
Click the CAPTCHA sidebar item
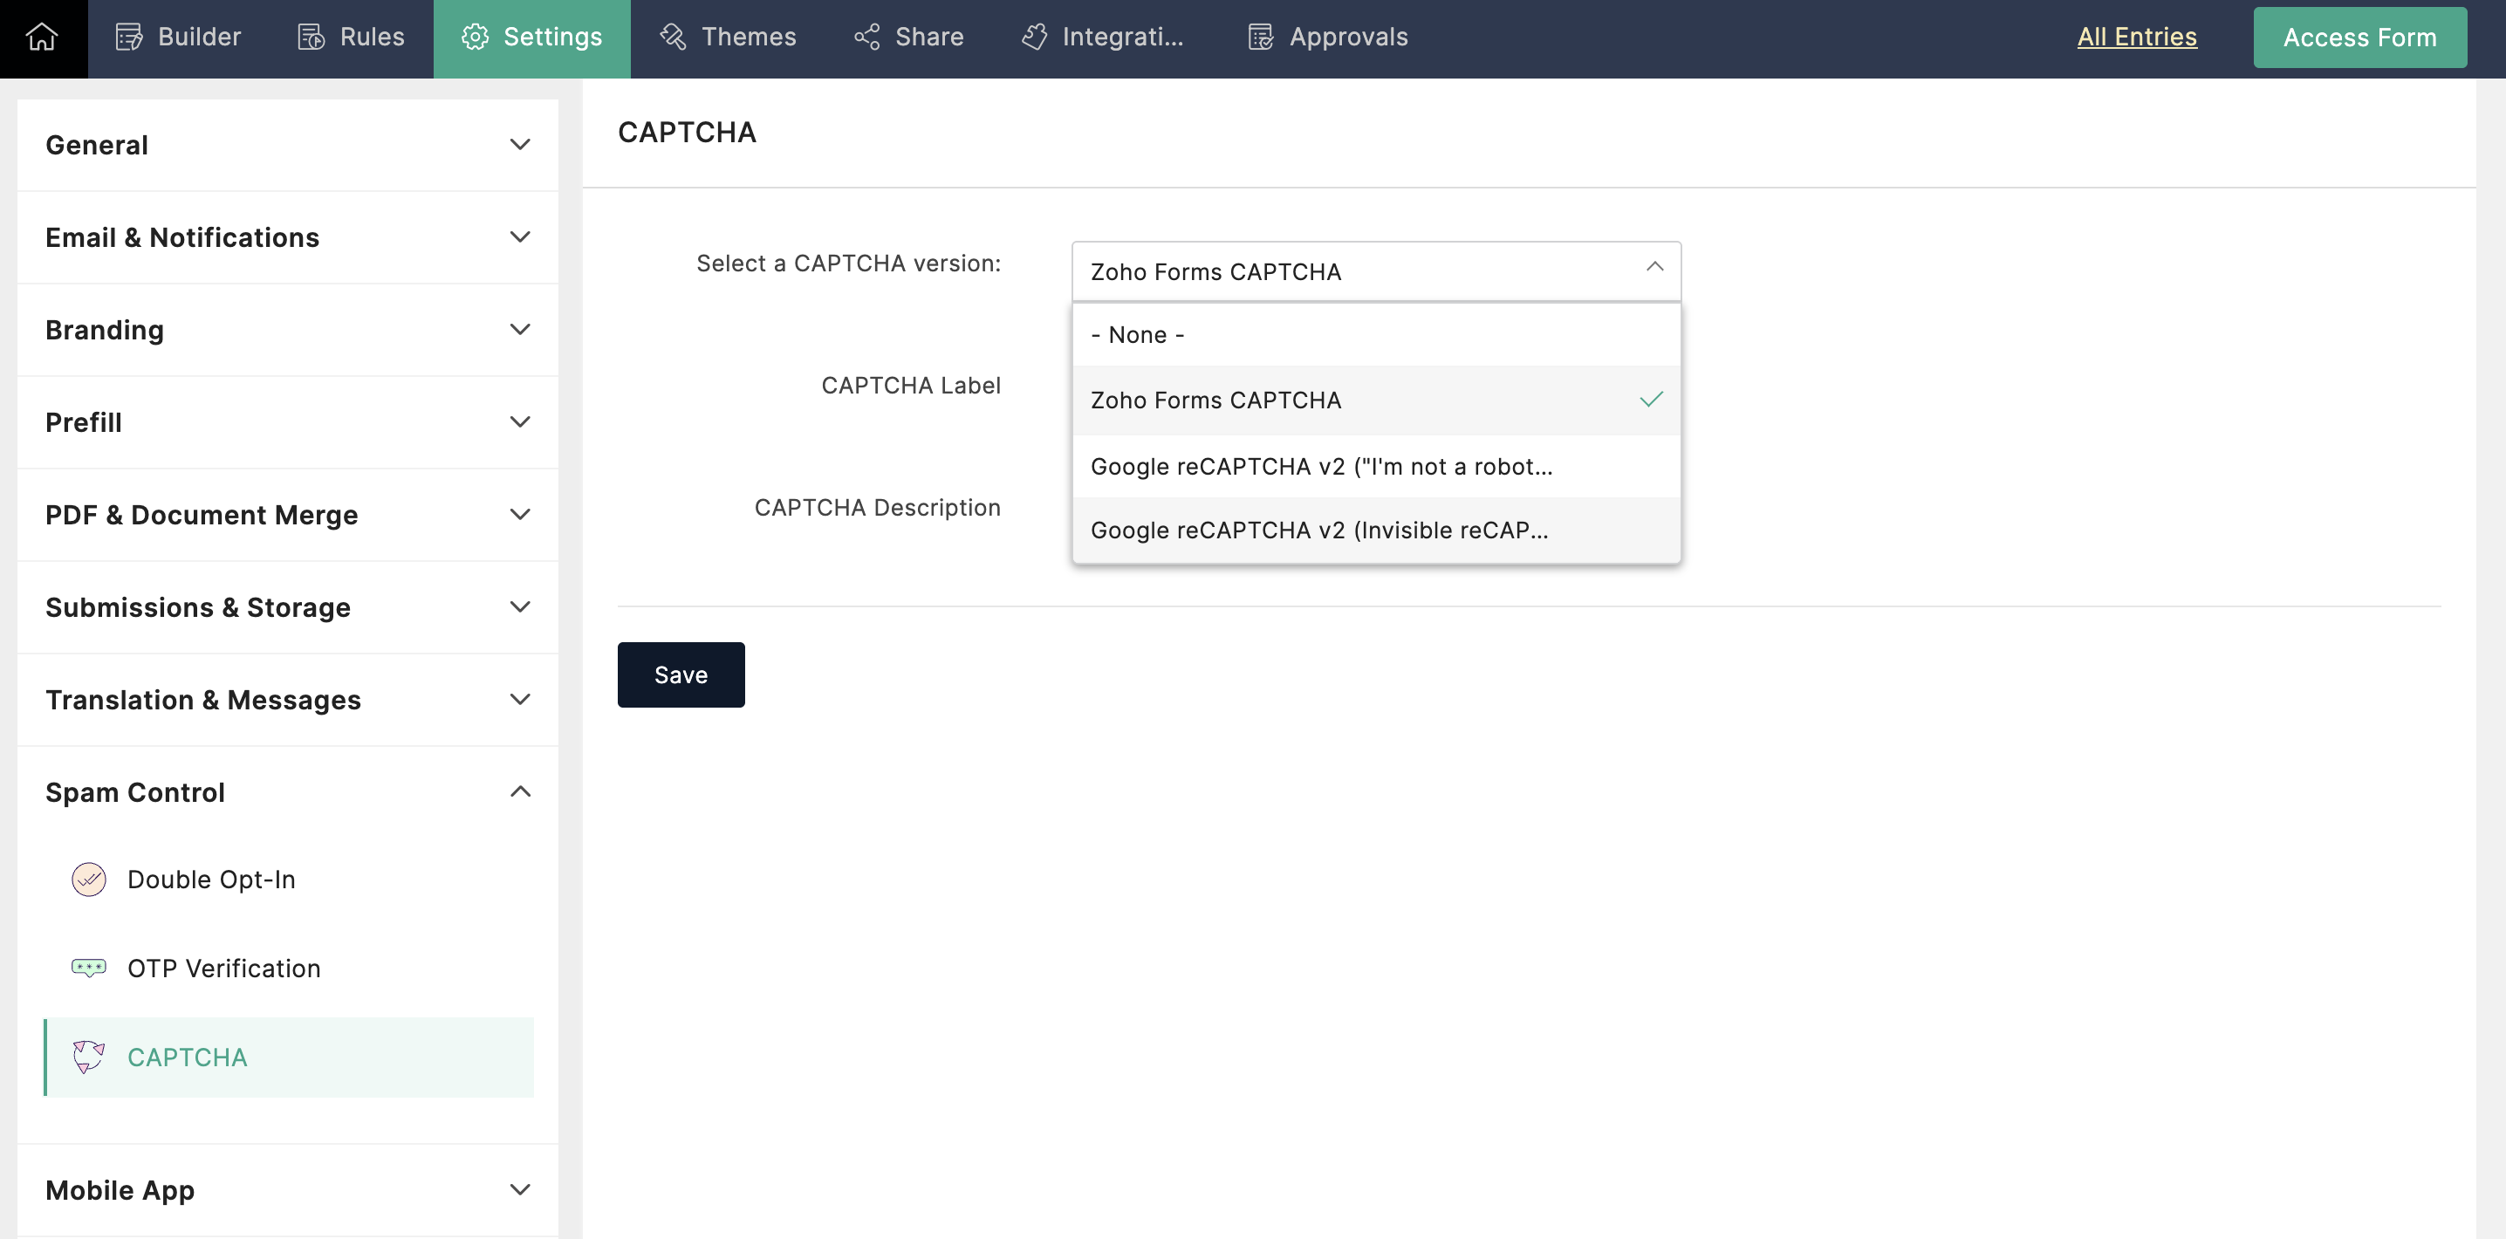point(188,1058)
